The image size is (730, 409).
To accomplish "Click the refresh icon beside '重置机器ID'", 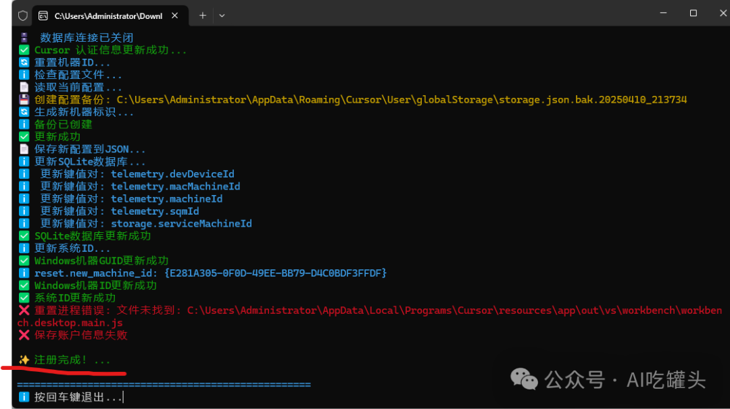I will pyautogui.click(x=24, y=62).
